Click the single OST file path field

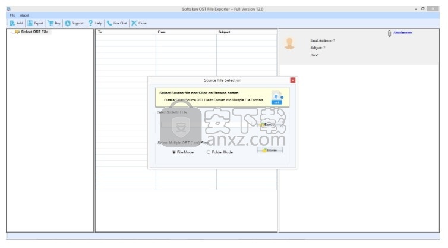pos(208,125)
